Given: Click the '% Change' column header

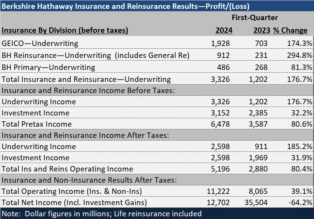Looking at the screenshot, I should pos(290,30).
